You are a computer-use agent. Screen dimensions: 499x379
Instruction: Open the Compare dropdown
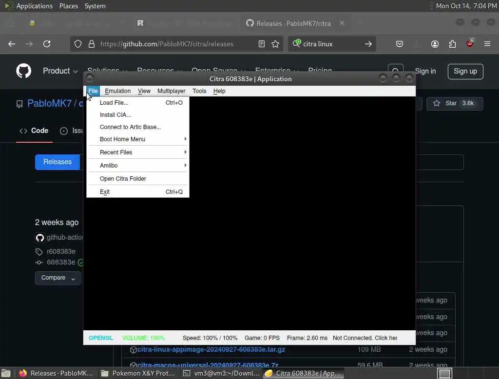[58, 278]
